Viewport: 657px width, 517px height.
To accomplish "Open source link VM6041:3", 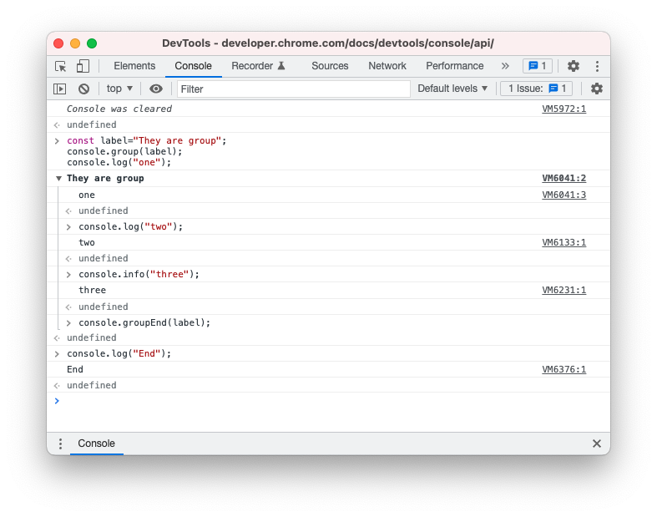I will 564,195.
